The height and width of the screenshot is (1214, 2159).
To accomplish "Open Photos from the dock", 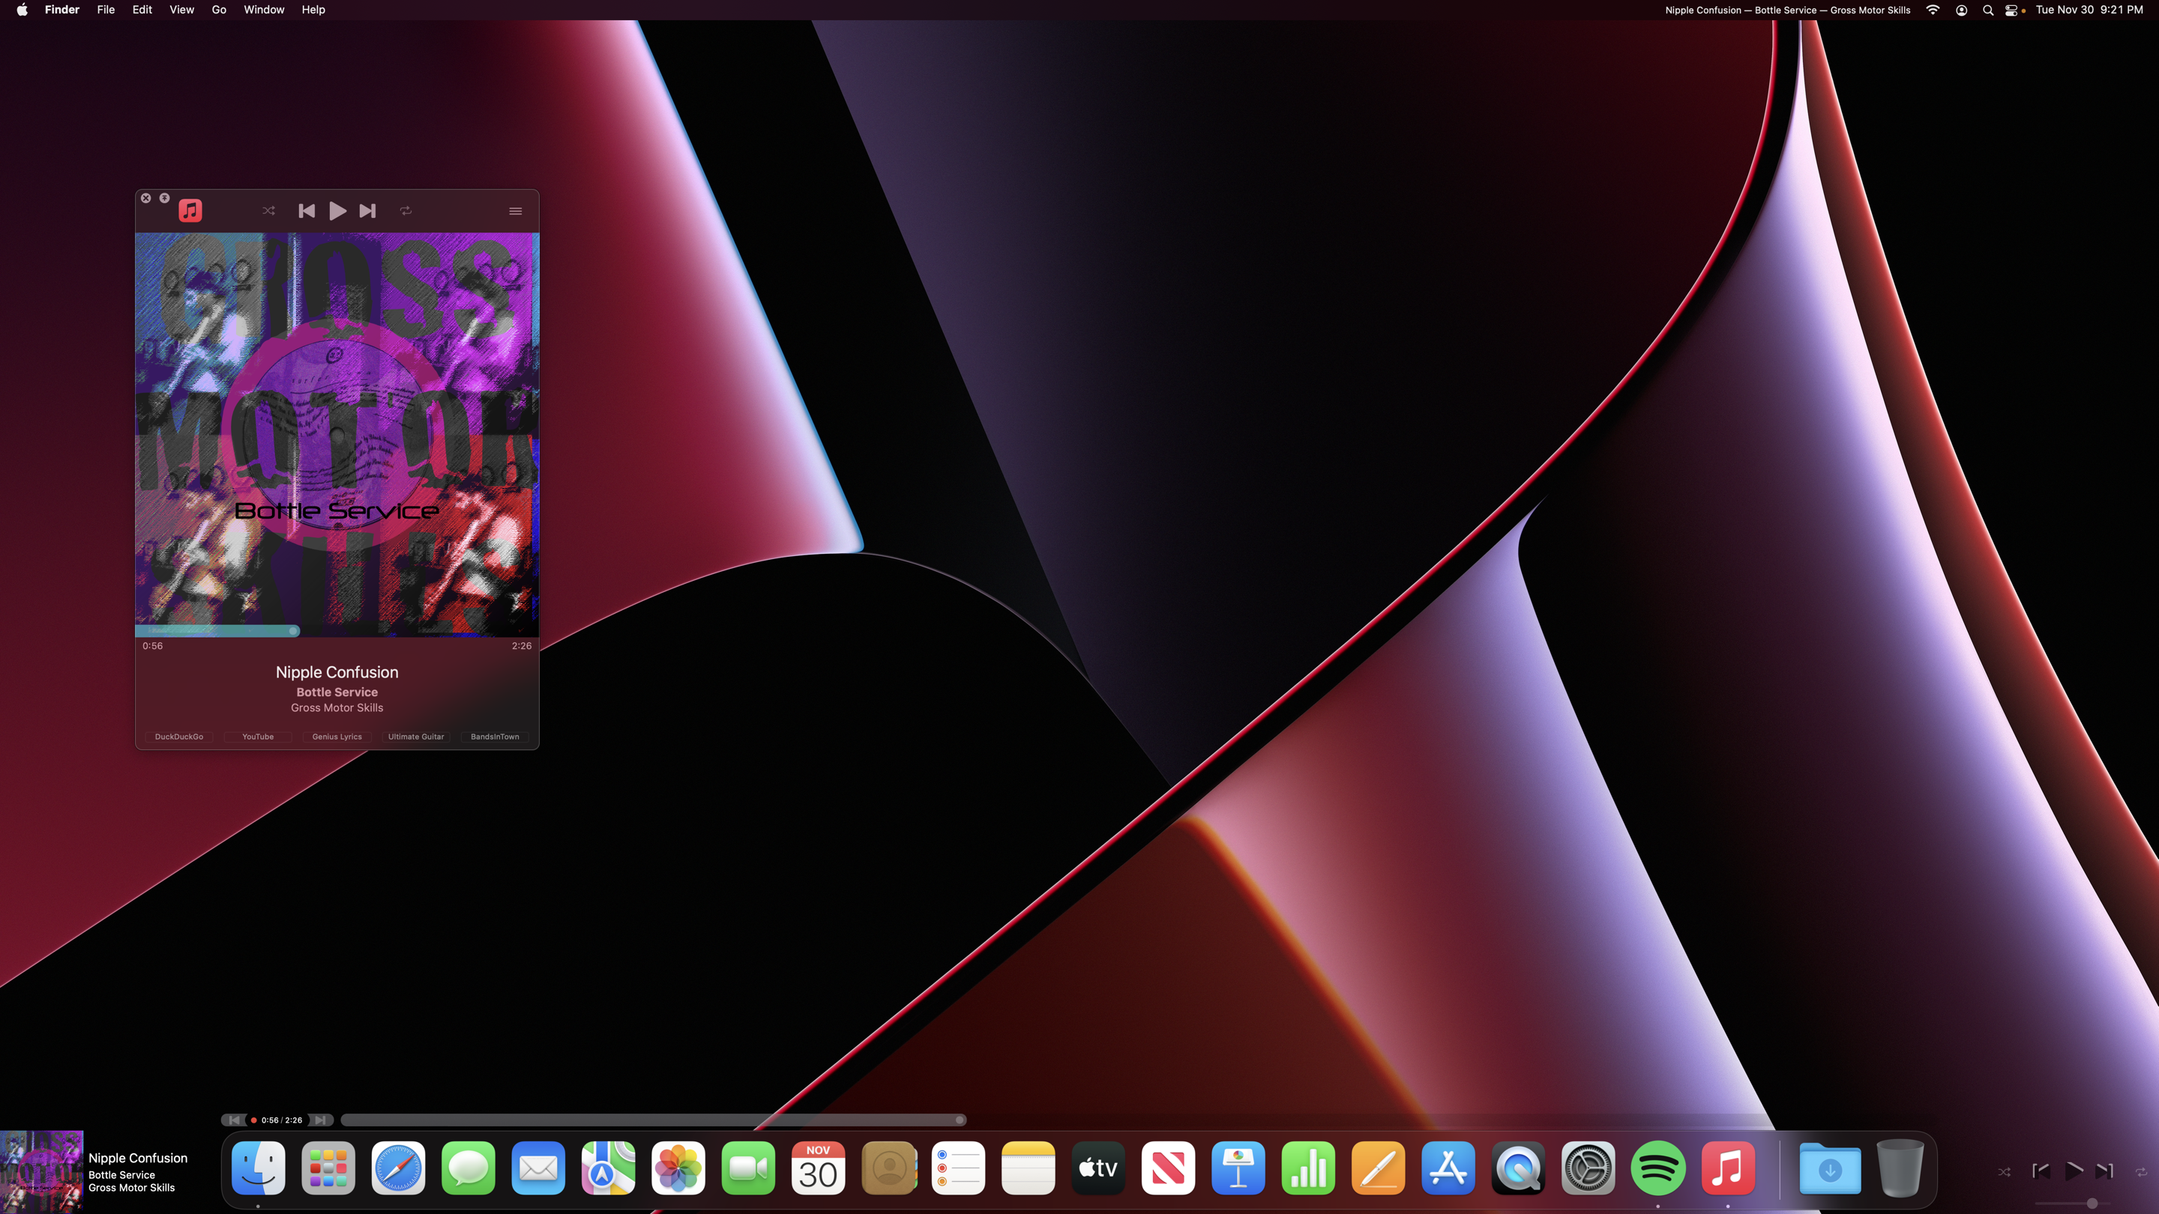I will (678, 1168).
